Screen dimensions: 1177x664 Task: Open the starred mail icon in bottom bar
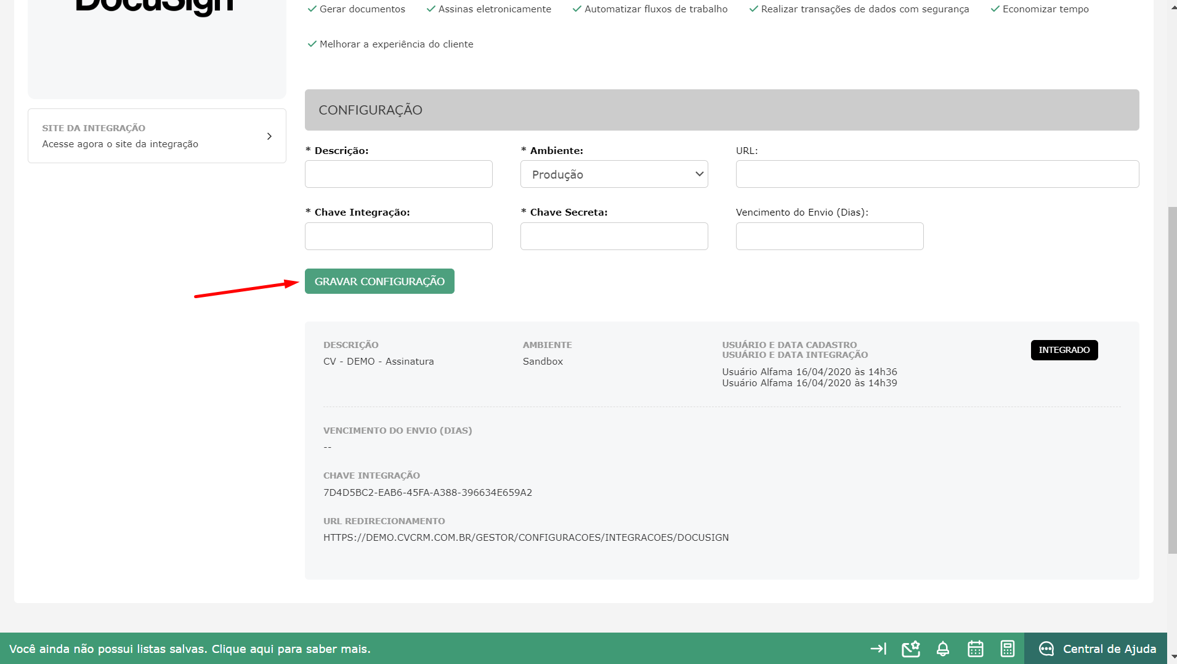[911, 649]
